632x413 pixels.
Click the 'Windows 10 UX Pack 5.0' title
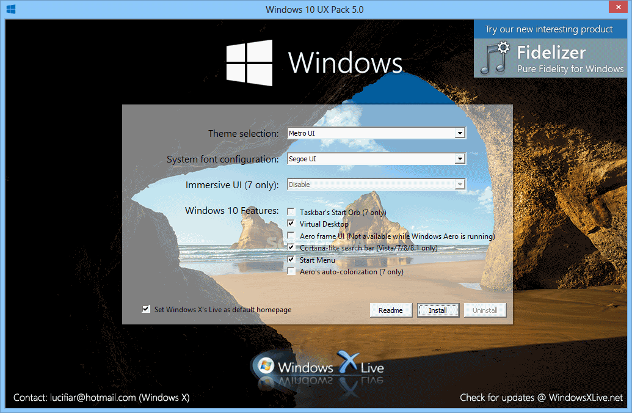(x=314, y=10)
